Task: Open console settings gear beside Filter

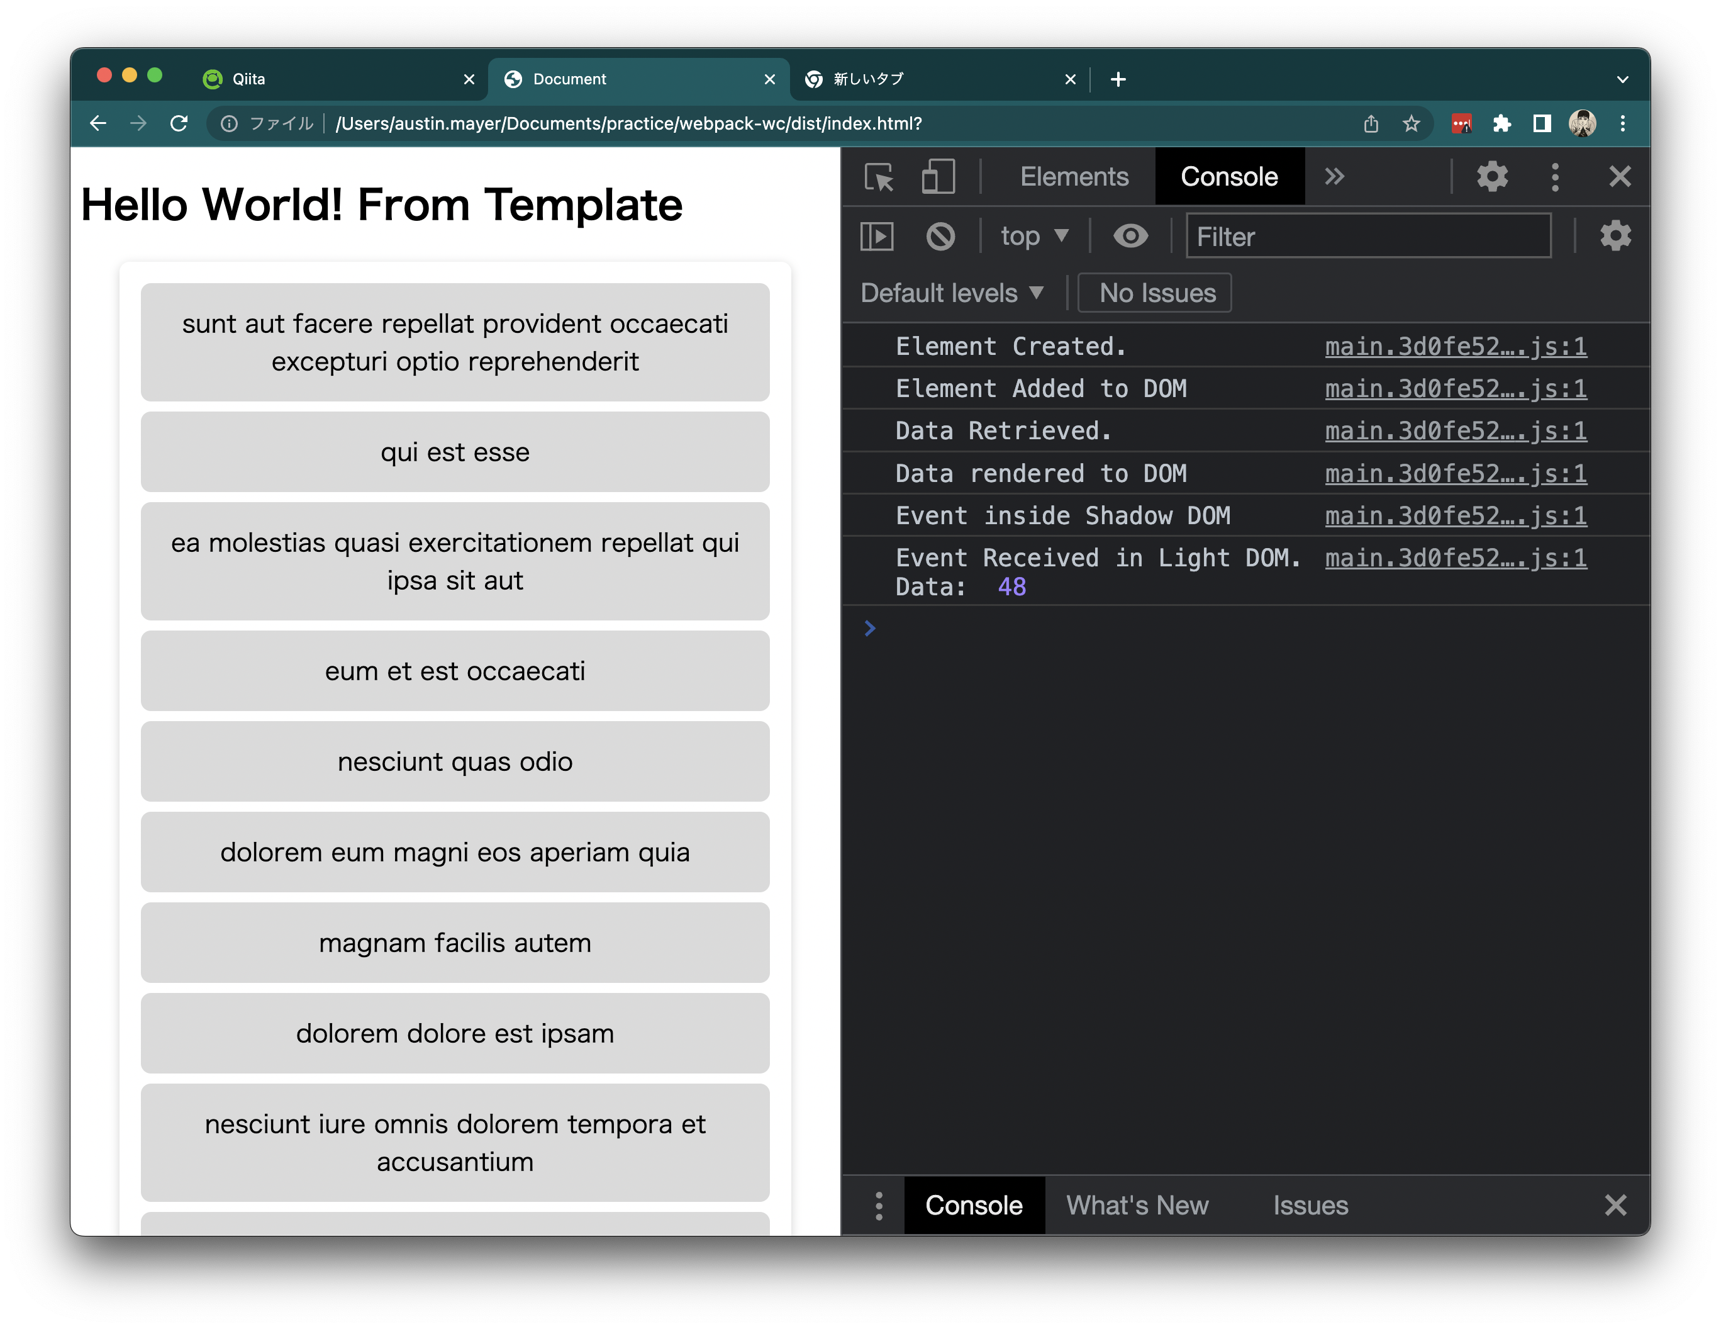Action: click(1615, 236)
